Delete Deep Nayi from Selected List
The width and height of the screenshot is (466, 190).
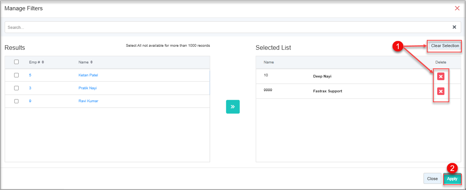point(441,76)
